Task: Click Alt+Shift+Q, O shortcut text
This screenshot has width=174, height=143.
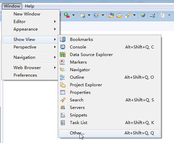Action: (x=139, y=77)
